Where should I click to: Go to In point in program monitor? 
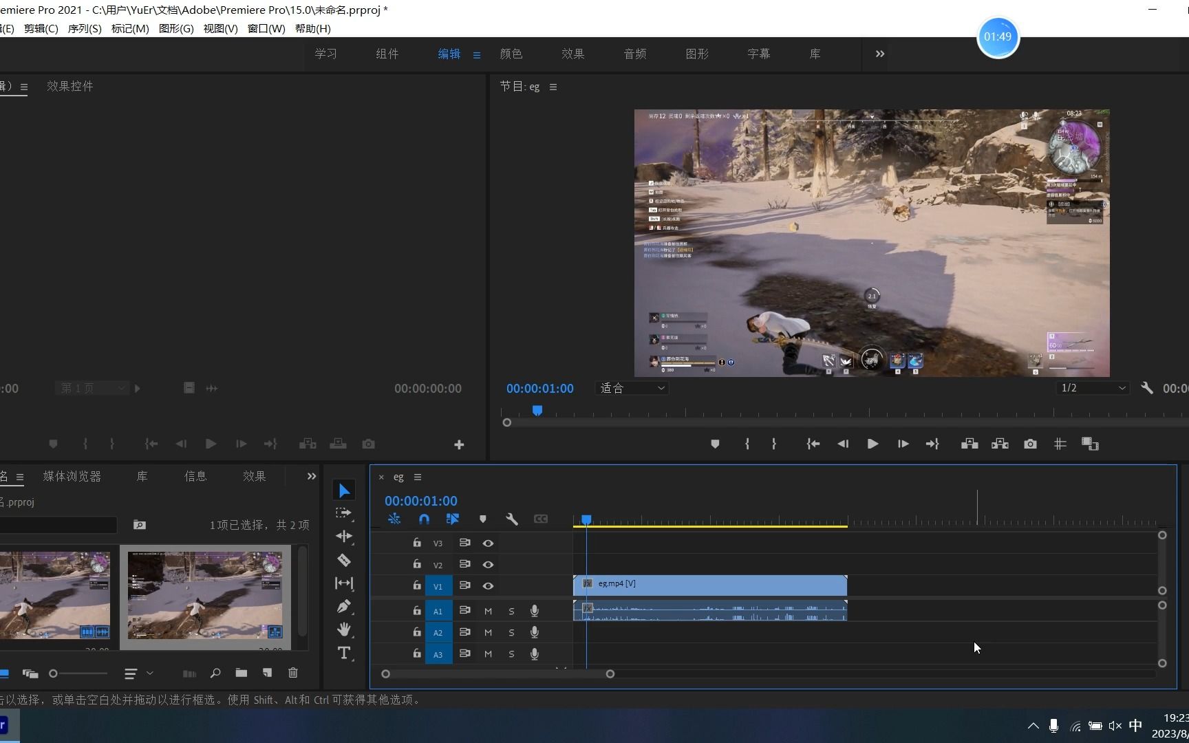[813, 444]
